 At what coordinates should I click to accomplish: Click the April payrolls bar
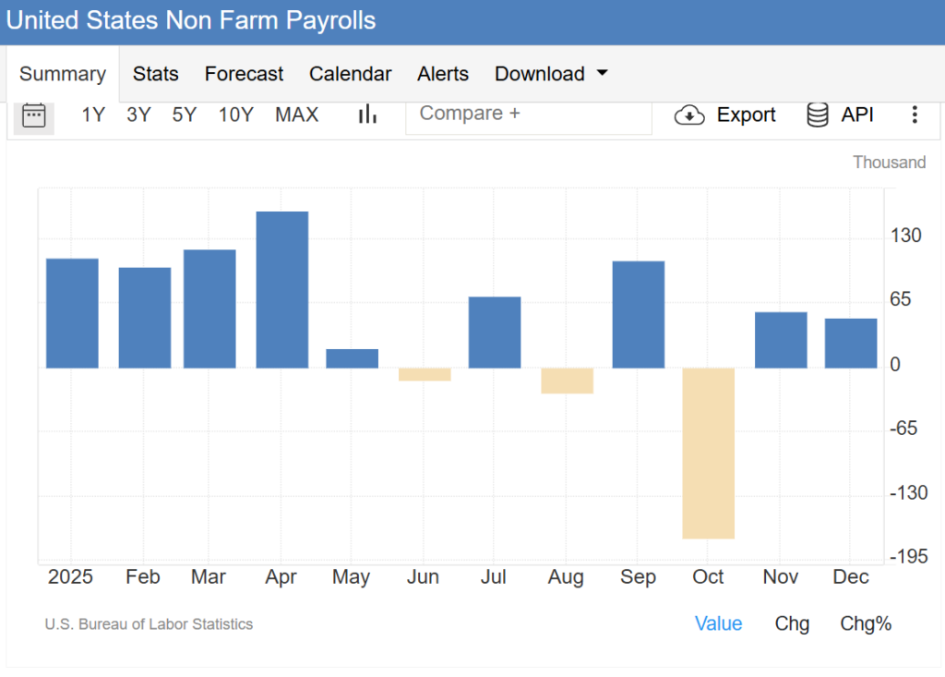coord(282,290)
